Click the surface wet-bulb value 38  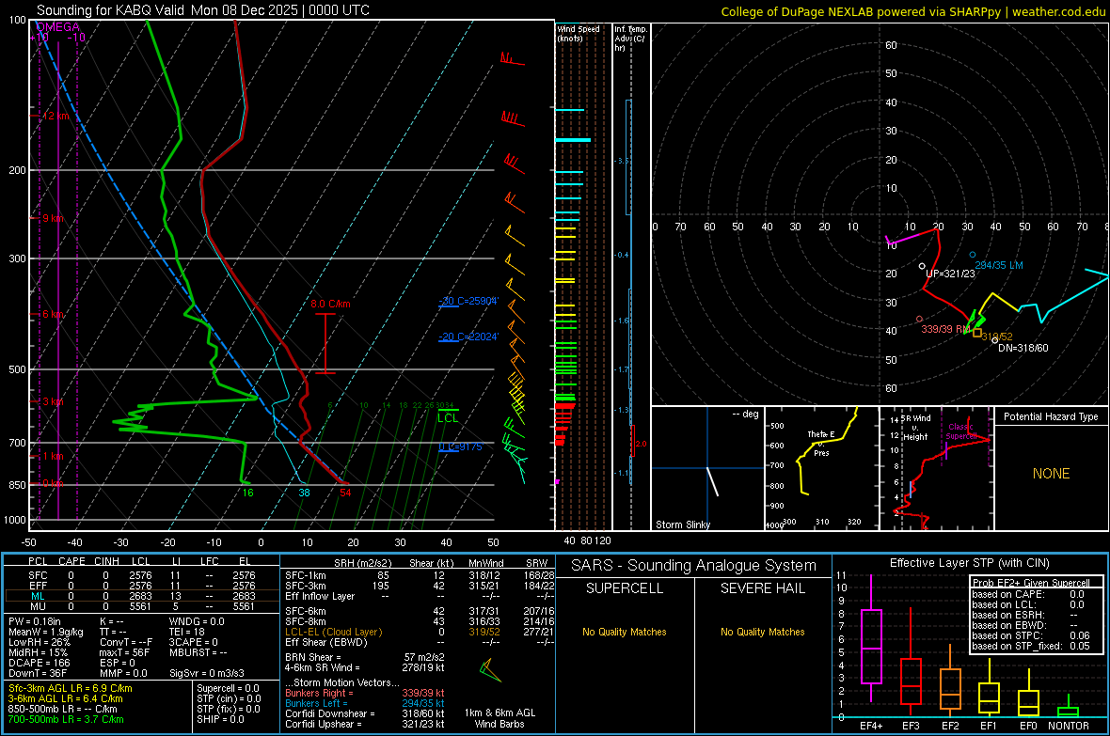click(304, 493)
